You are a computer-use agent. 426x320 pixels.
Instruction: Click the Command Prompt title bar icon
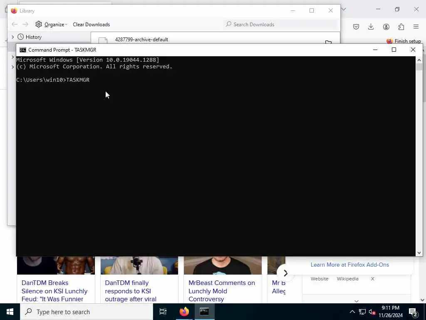pos(23,50)
